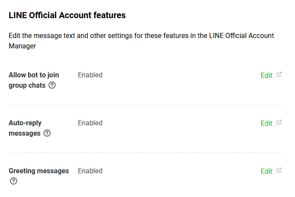295x197 pixels.
Task: Click the 'Edit the message text' description line
Action: (x=141, y=35)
